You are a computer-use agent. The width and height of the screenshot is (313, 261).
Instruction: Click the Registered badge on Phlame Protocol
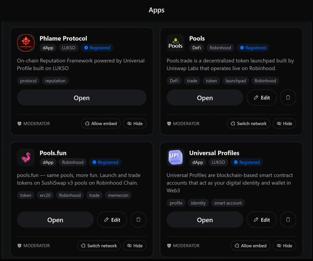[x=97, y=48]
